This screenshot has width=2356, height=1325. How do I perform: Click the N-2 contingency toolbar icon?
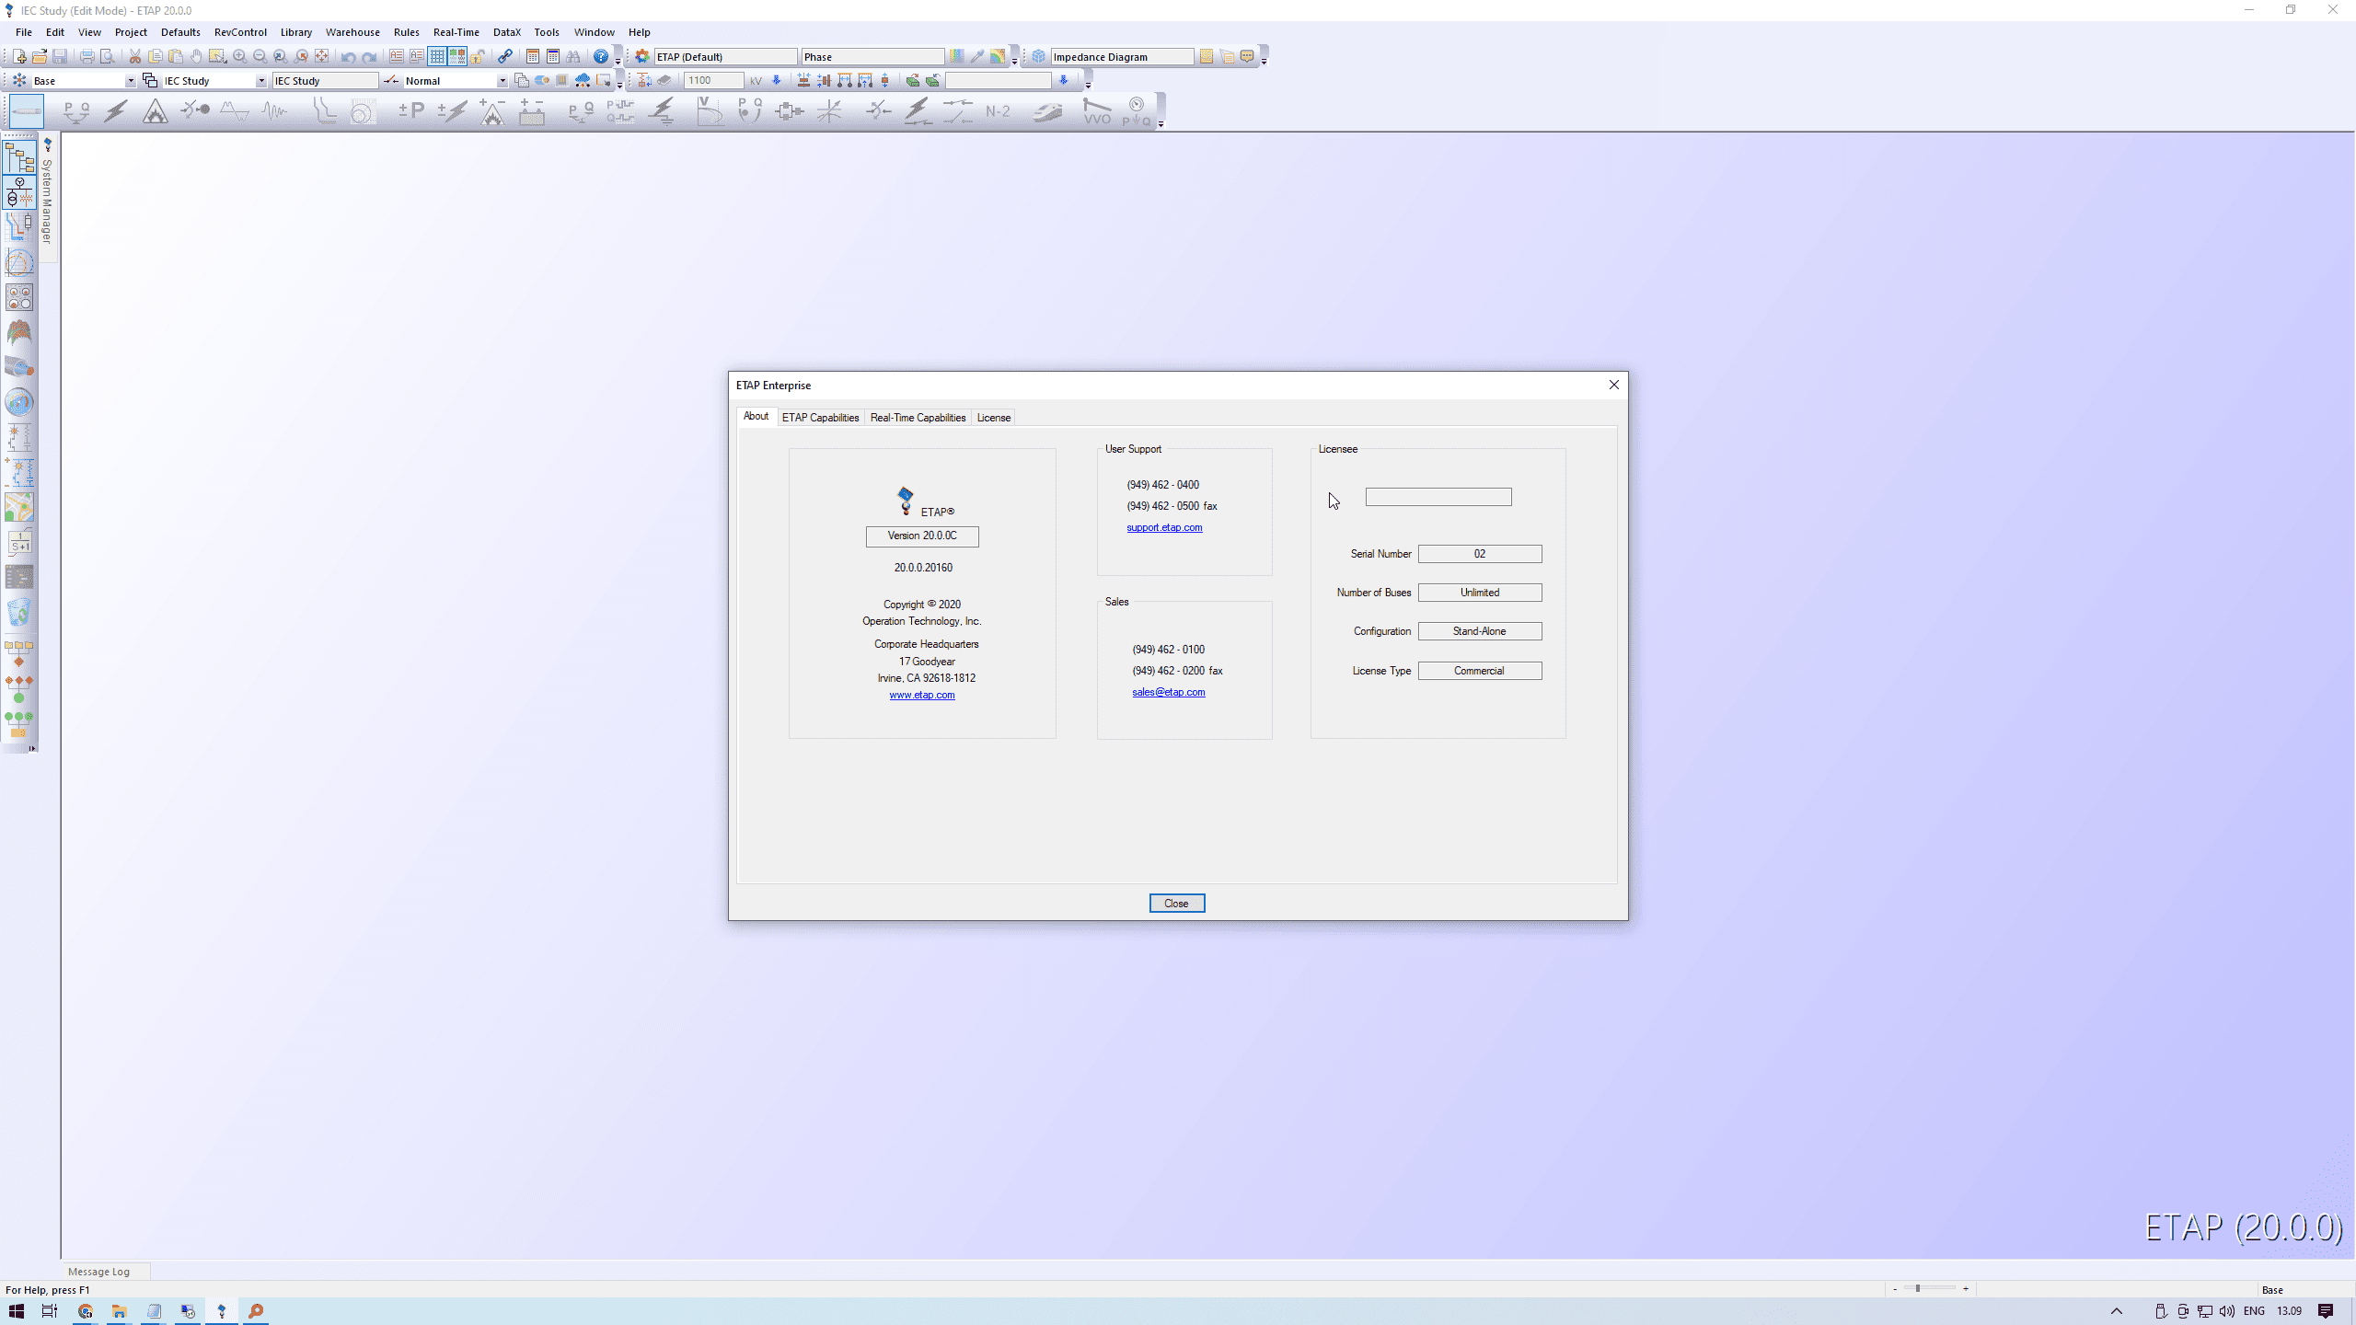997,110
